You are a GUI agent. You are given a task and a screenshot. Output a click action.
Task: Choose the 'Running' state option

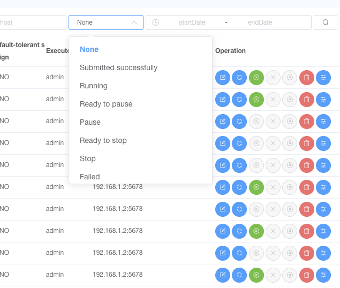pyautogui.click(x=94, y=86)
